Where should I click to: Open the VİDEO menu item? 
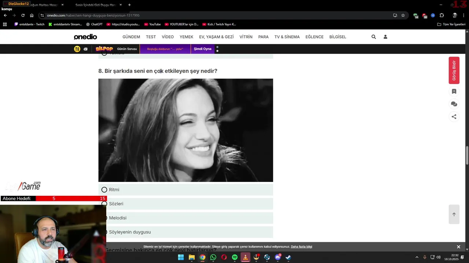click(x=168, y=37)
